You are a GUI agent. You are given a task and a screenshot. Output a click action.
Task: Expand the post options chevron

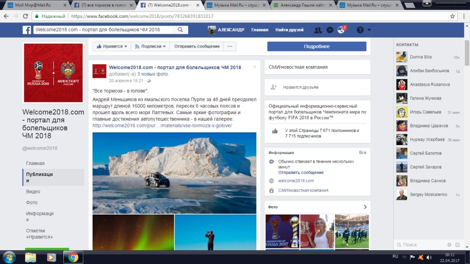click(x=254, y=67)
